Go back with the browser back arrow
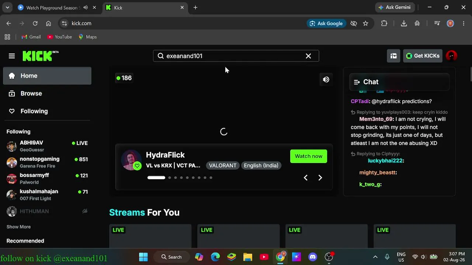This screenshot has height=265, width=472. point(9,23)
